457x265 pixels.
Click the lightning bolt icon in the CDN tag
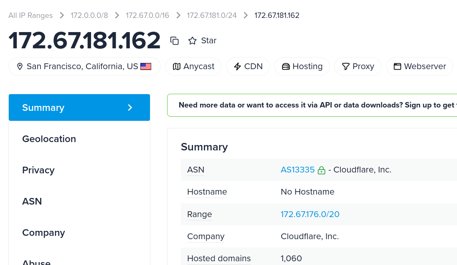pos(237,67)
